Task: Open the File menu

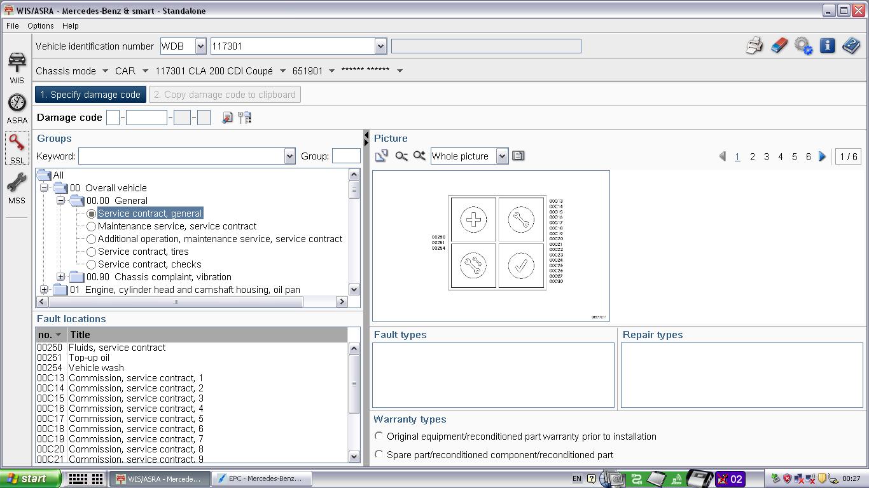Action: (12, 26)
